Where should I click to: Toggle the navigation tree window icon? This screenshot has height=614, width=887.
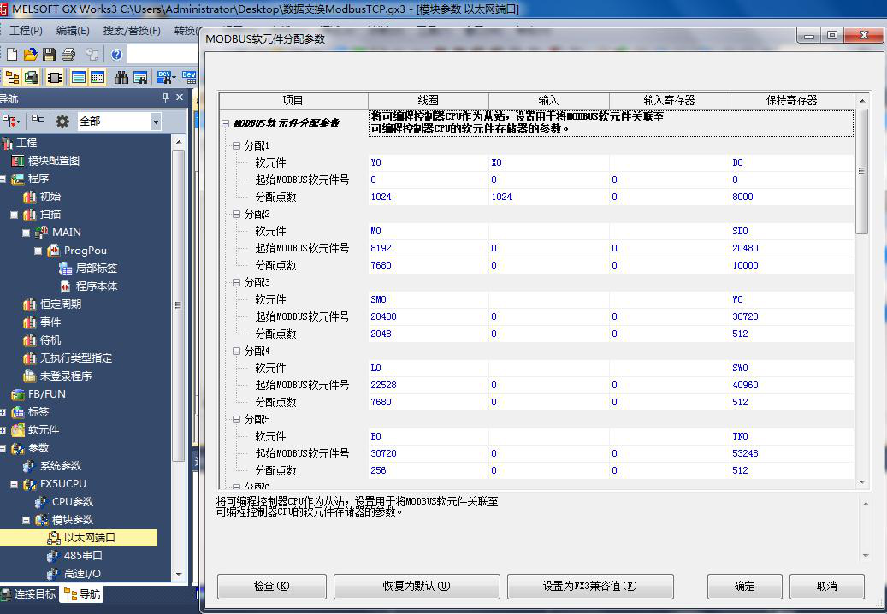[13, 77]
